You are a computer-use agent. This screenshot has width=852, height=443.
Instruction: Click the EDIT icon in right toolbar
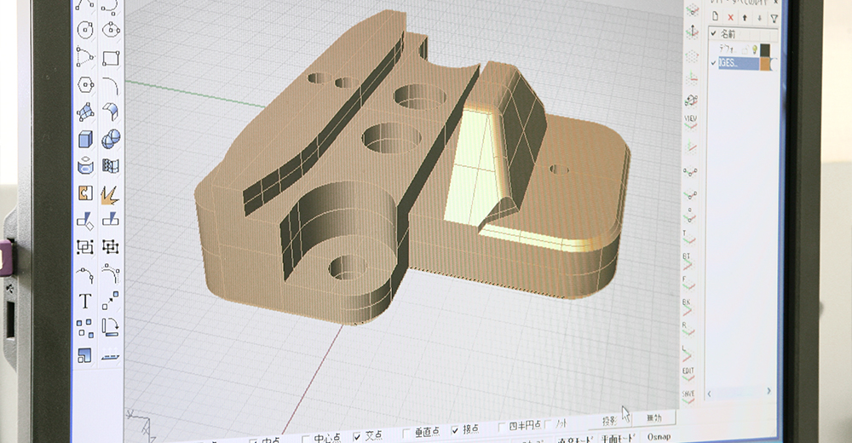[x=688, y=374]
